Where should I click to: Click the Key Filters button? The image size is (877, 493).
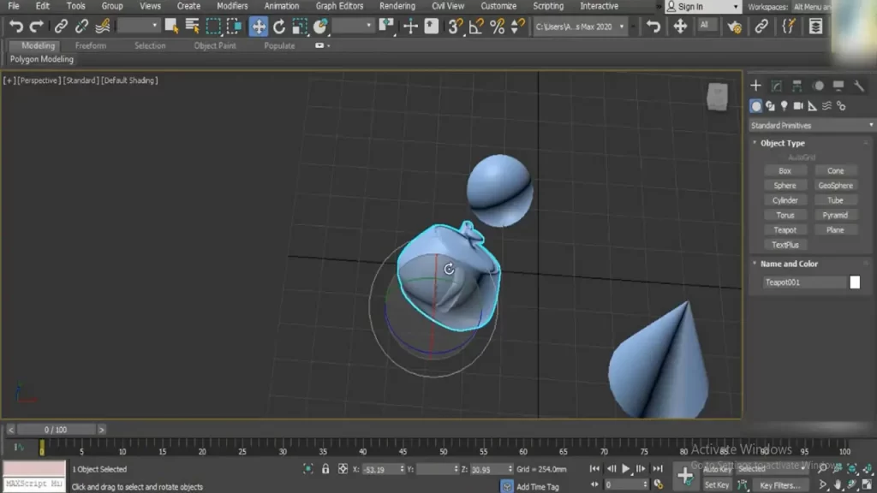[x=779, y=485]
